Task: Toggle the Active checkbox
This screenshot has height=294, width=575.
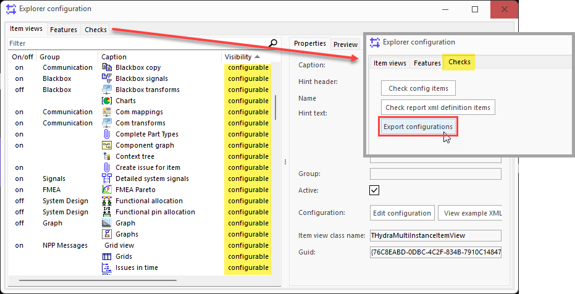Action: [x=374, y=190]
